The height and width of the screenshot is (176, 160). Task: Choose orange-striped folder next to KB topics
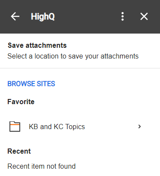(x=15, y=127)
